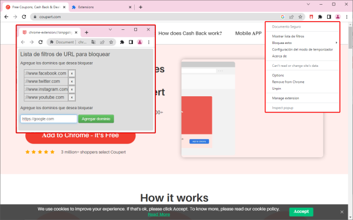The width and height of the screenshot is (353, 220).
Task: Delete www.twitter.com filter entry
Action: (x=72, y=82)
